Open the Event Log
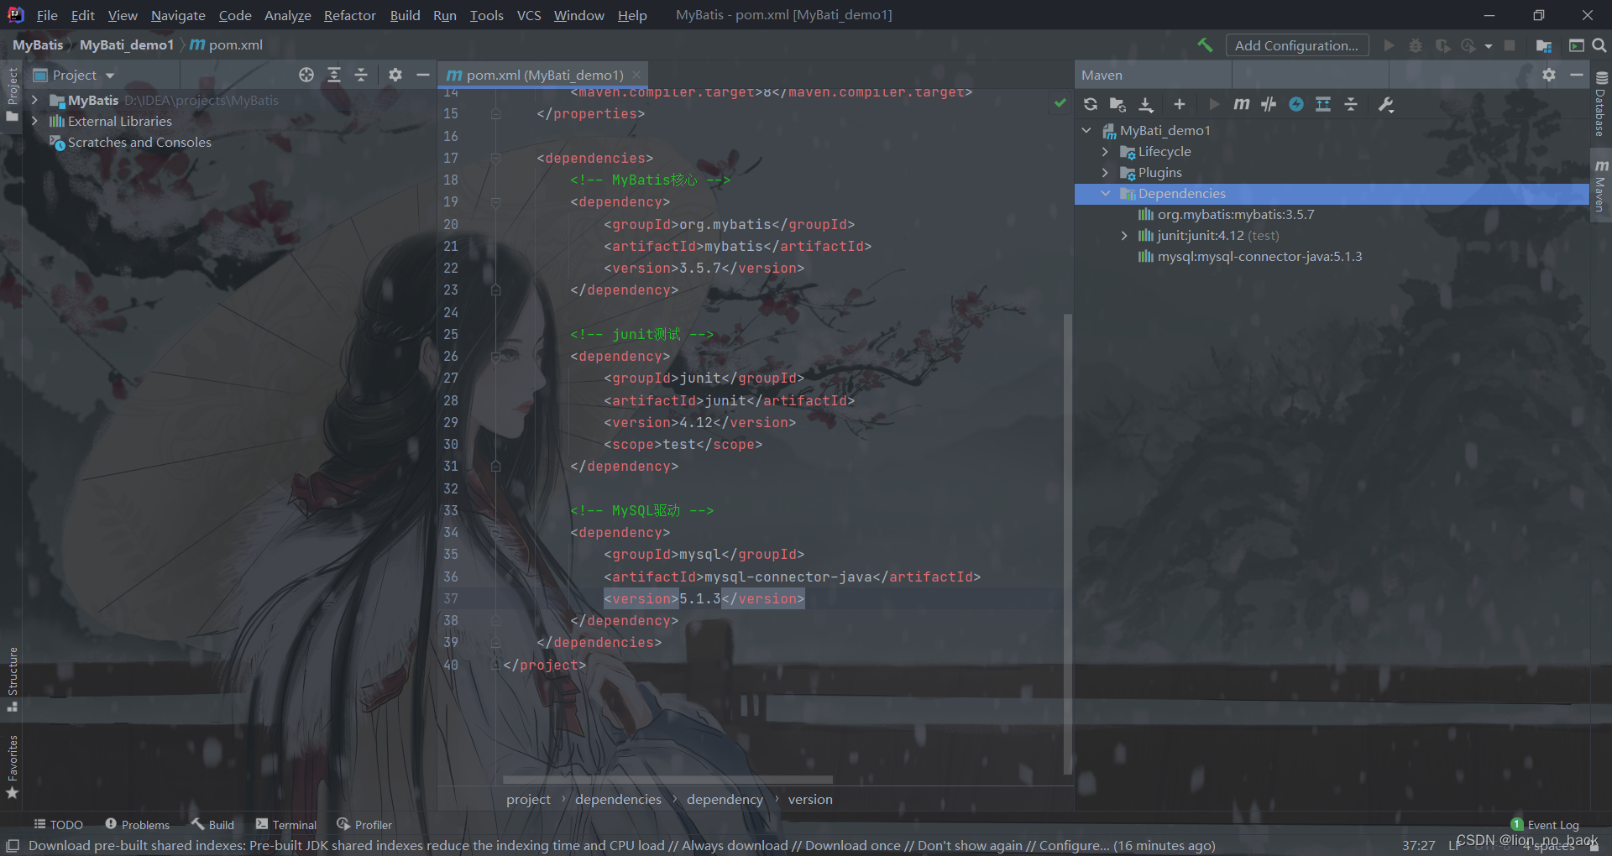 [x=1545, y=825]
